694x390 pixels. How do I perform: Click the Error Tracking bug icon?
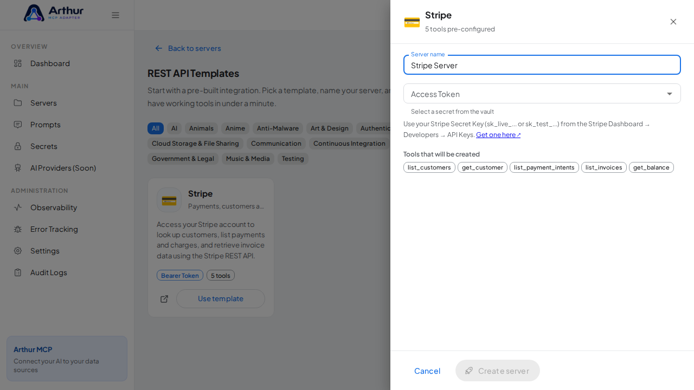(18, 229)
